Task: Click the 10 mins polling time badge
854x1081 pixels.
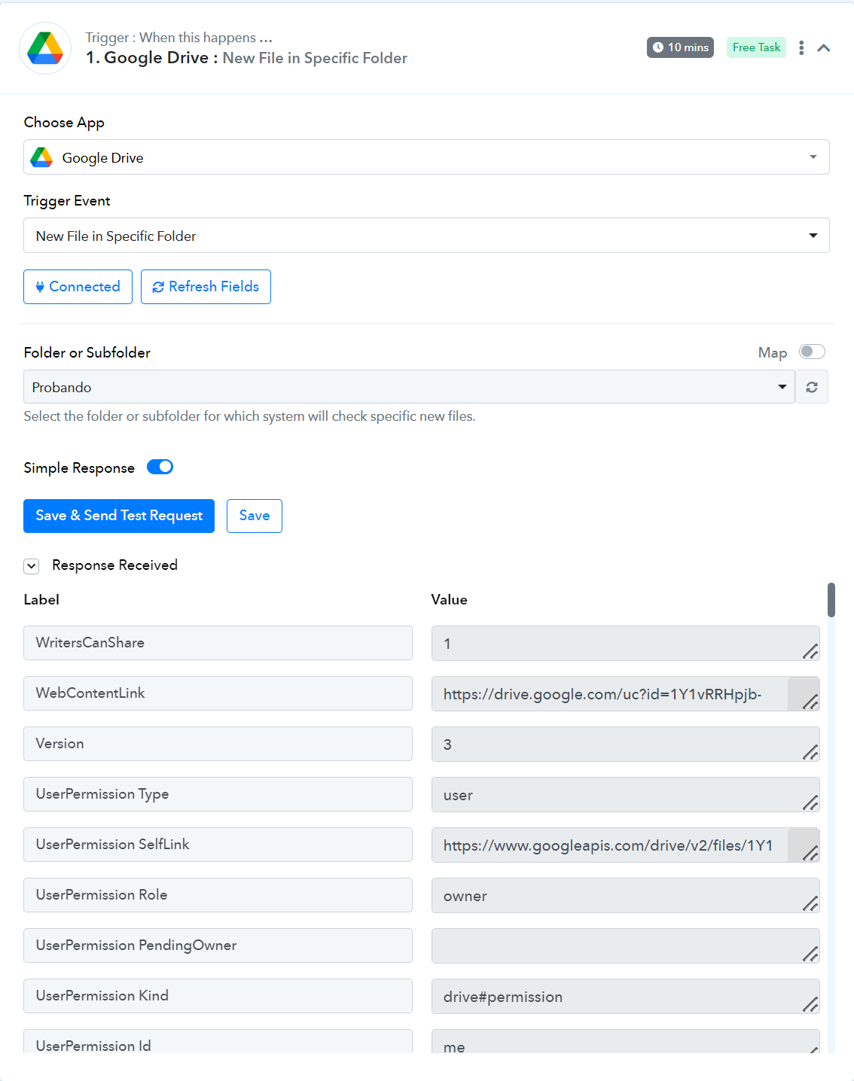Action: tap(680, 47)
